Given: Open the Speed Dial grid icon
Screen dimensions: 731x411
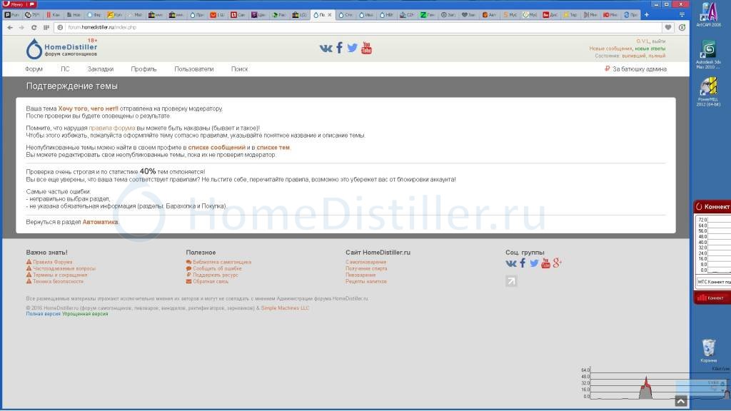Looking at the screenshot, I should (x=46, y=28).
